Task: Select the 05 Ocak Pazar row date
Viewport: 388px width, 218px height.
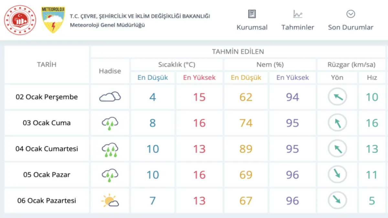Action: 47,175
